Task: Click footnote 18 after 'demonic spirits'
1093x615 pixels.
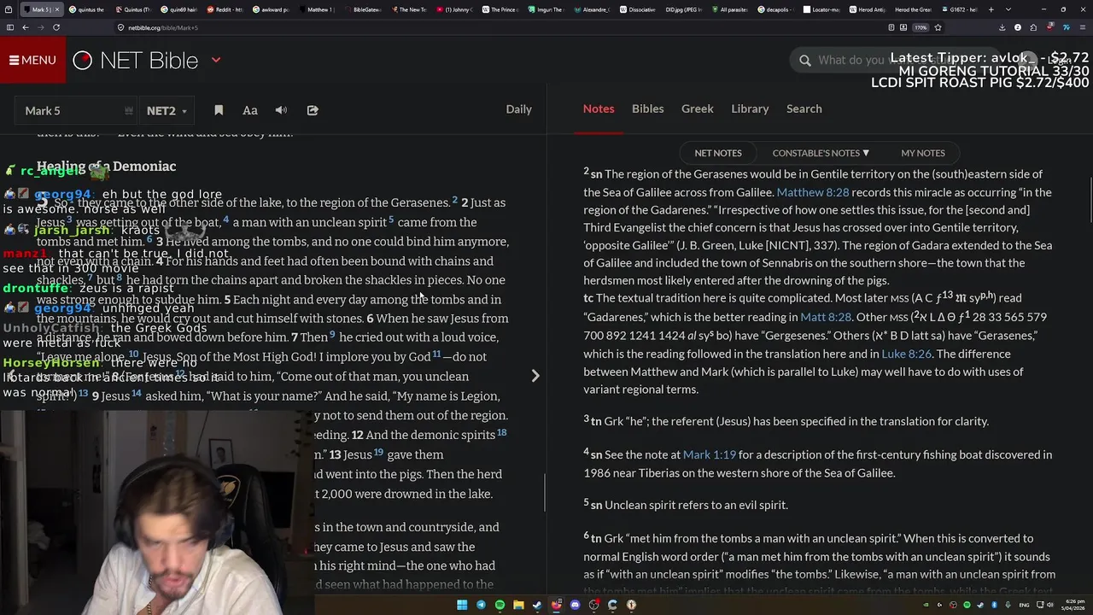Action: tap(502, 432)
